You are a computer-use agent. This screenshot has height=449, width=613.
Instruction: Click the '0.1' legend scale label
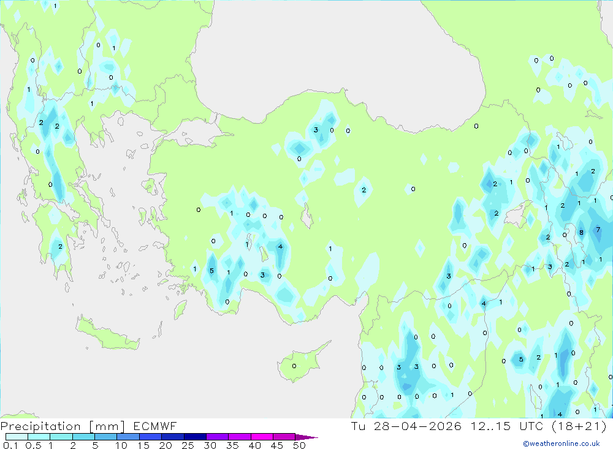click(x=10, y=445)
